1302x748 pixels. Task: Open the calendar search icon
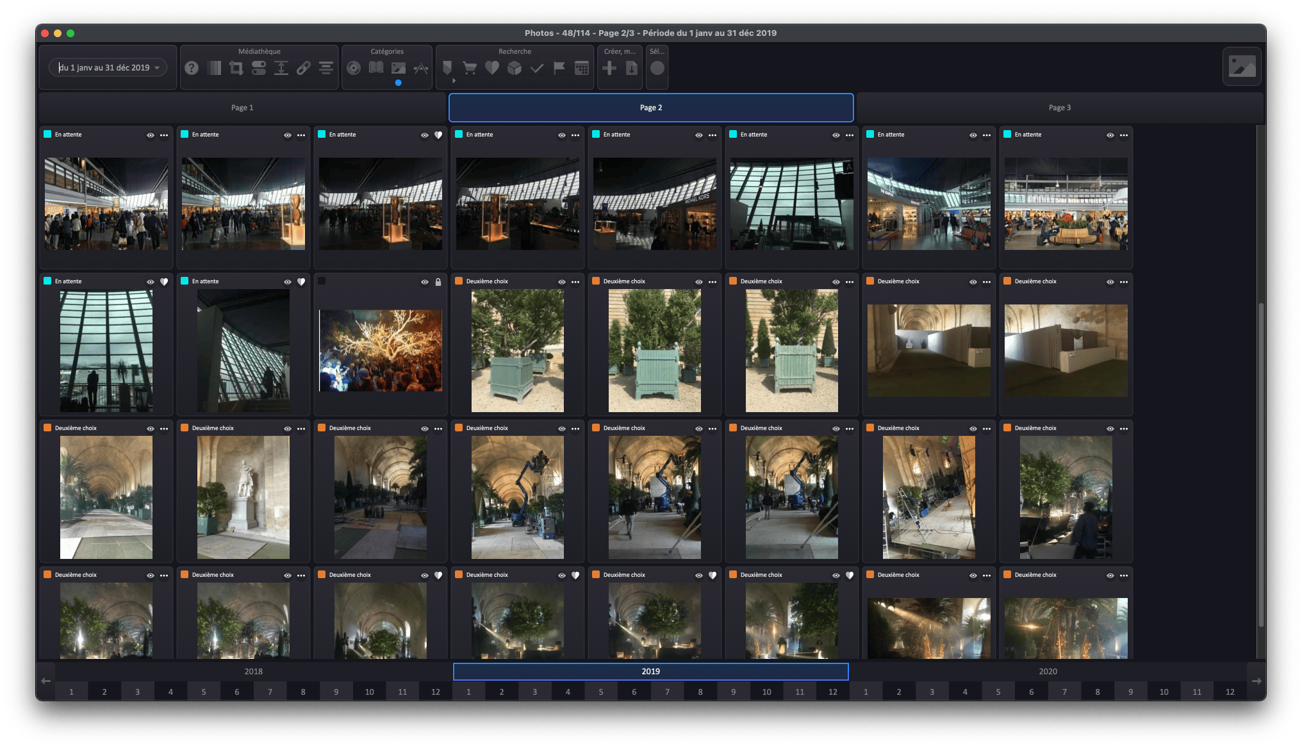[582, 68]
